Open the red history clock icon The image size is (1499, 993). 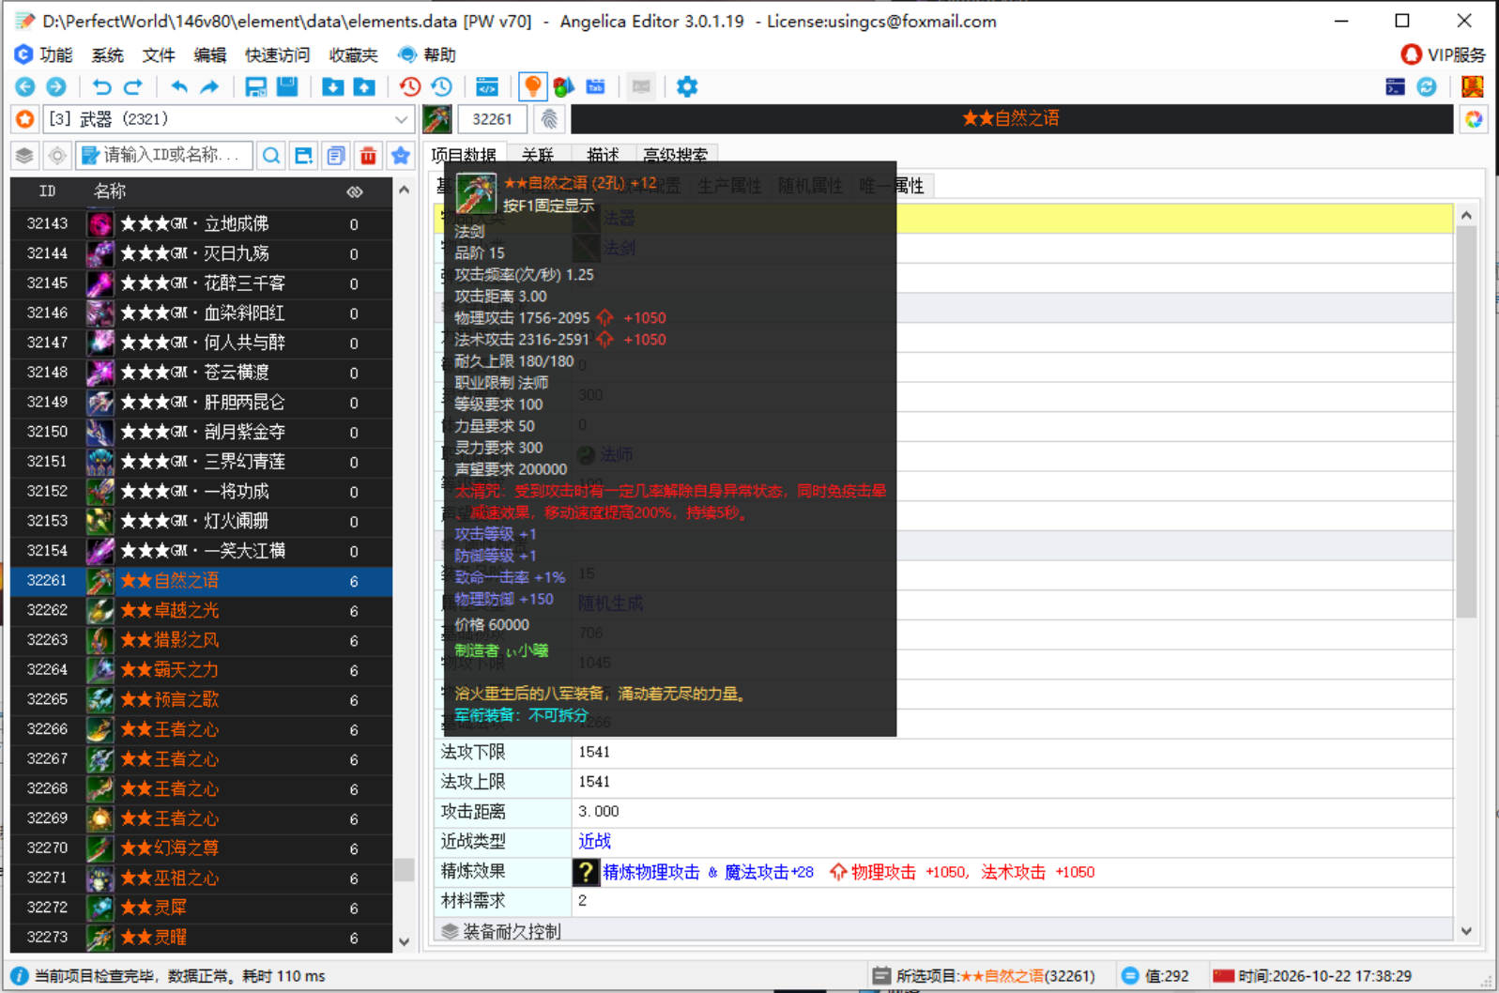click(x=410, y=87)
